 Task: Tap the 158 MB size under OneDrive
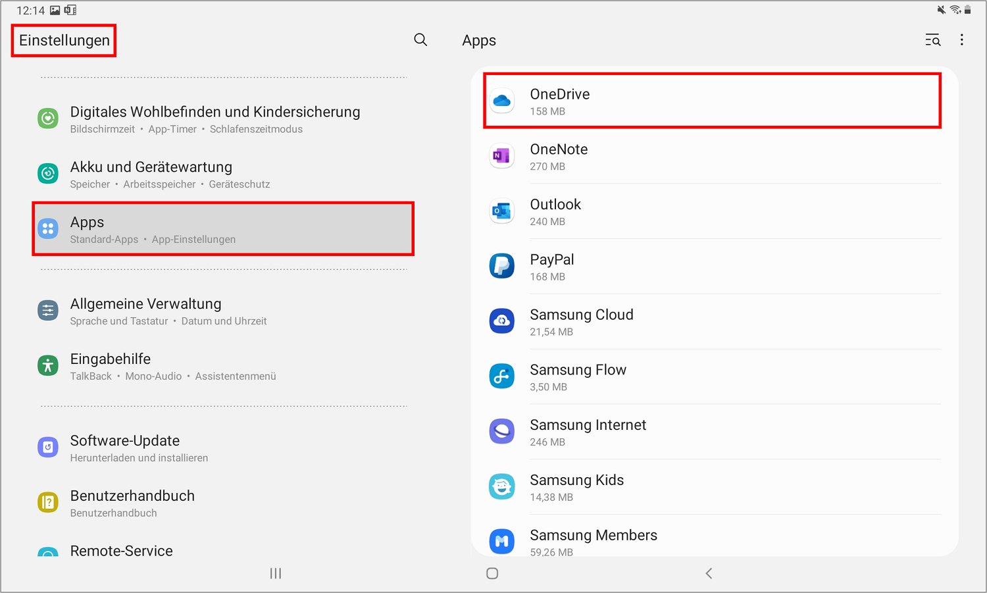coord(547,111)
